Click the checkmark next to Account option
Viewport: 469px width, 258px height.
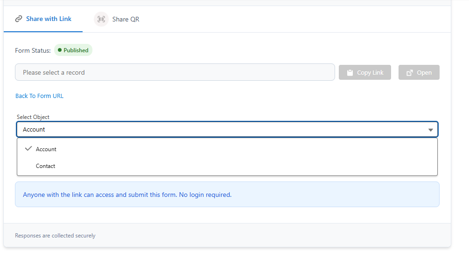[x=28, y=148]
